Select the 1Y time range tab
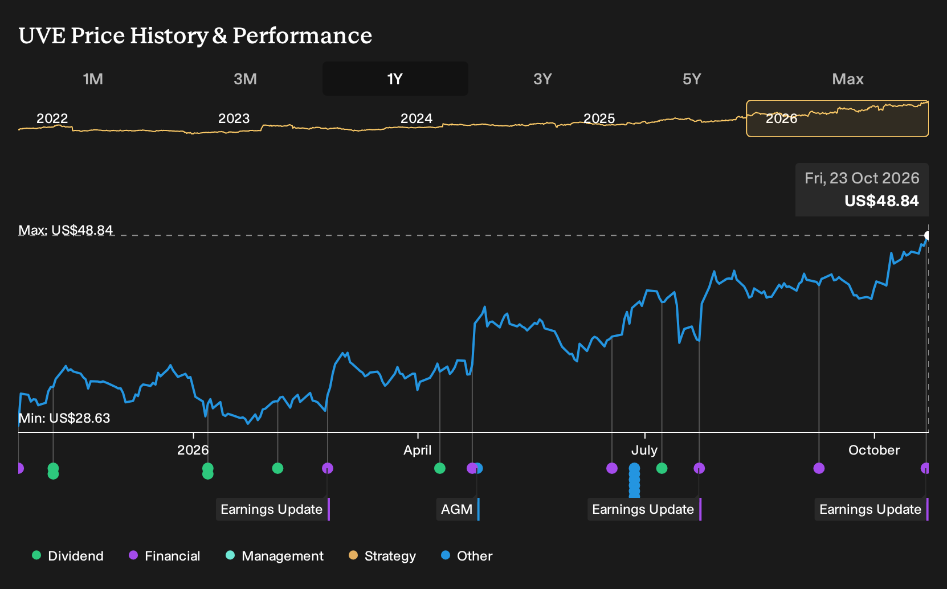The height and width of the screenshot is (589, 947). pos(395,79)
